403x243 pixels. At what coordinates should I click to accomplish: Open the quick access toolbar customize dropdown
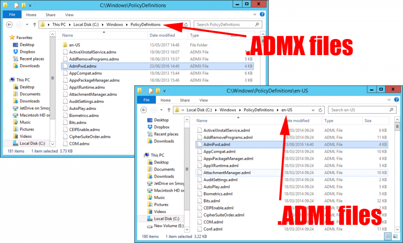point(164,91)
